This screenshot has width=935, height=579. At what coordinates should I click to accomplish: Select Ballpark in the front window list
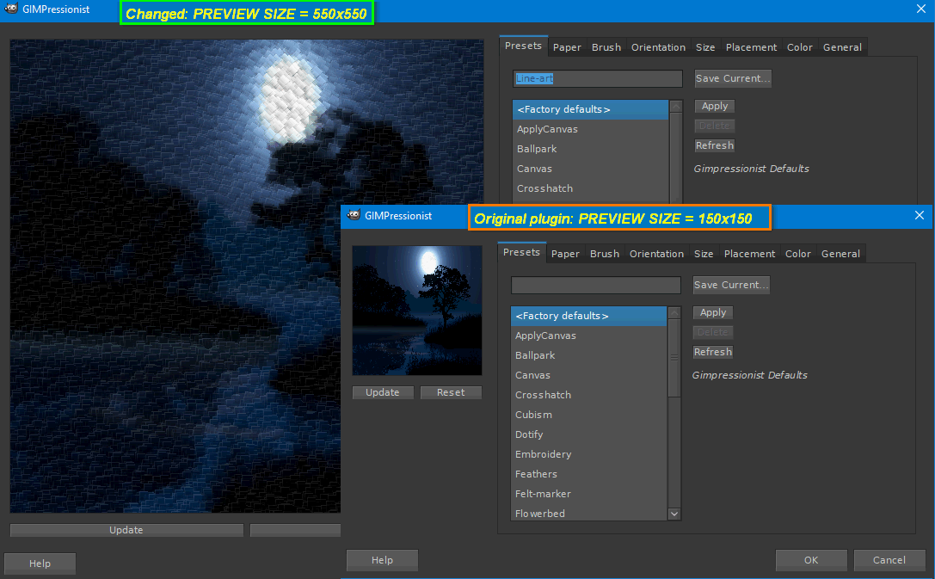[588, 355]
